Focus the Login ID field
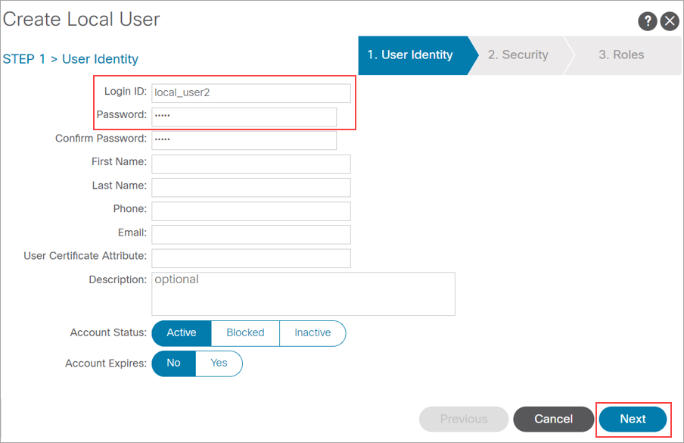This screenshot has width=684, height=443. 250,93
